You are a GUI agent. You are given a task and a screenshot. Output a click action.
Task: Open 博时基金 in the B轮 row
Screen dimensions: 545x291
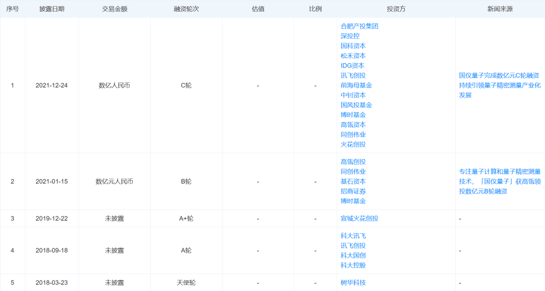pyautogui.click(x=353, y=201)
